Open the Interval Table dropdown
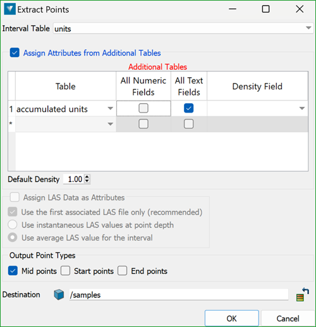Image resolution: width=316 pixels, height=327 pixels. pyautogui.click(x=308, y=28)
